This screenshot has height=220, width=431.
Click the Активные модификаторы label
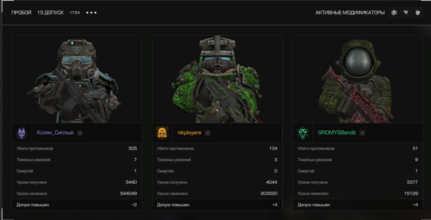[x=350, y=13]
